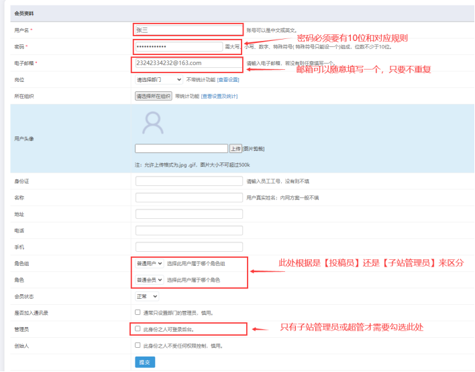Click the 请选择所在组织 button
Screen dimensions: 475x372
pos(154,96)
